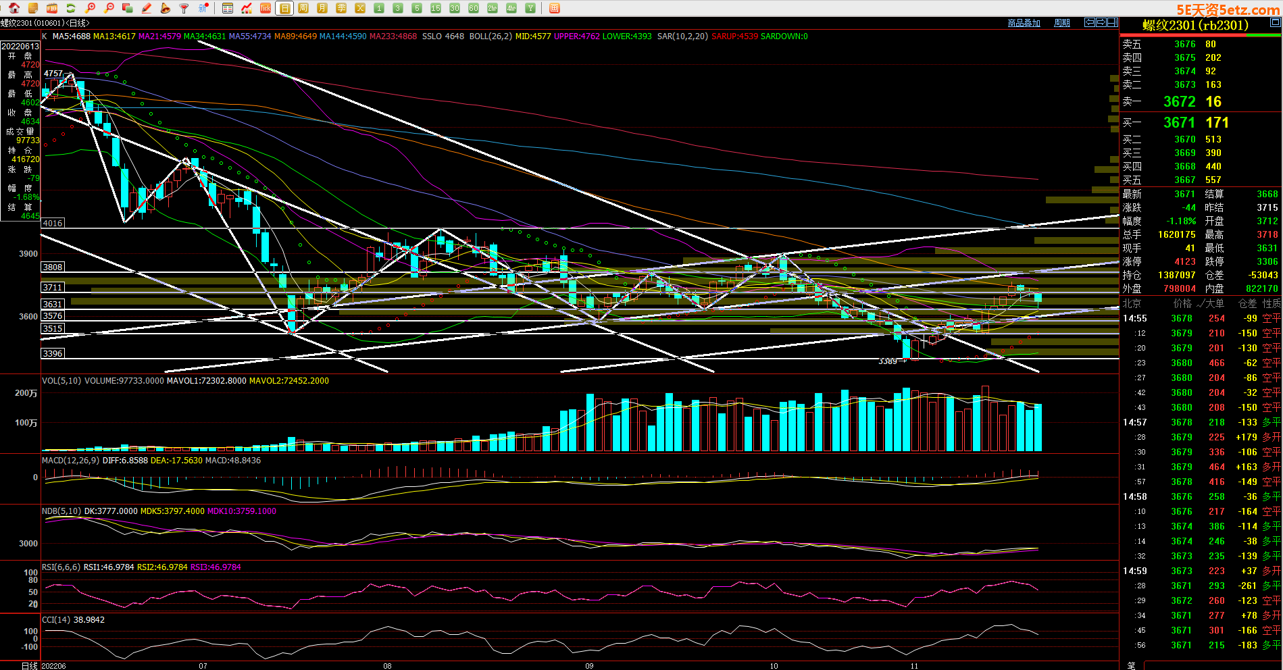Click the 14:57 trade row
This screenshot has height=670, width=1283.
point(1201,422)
